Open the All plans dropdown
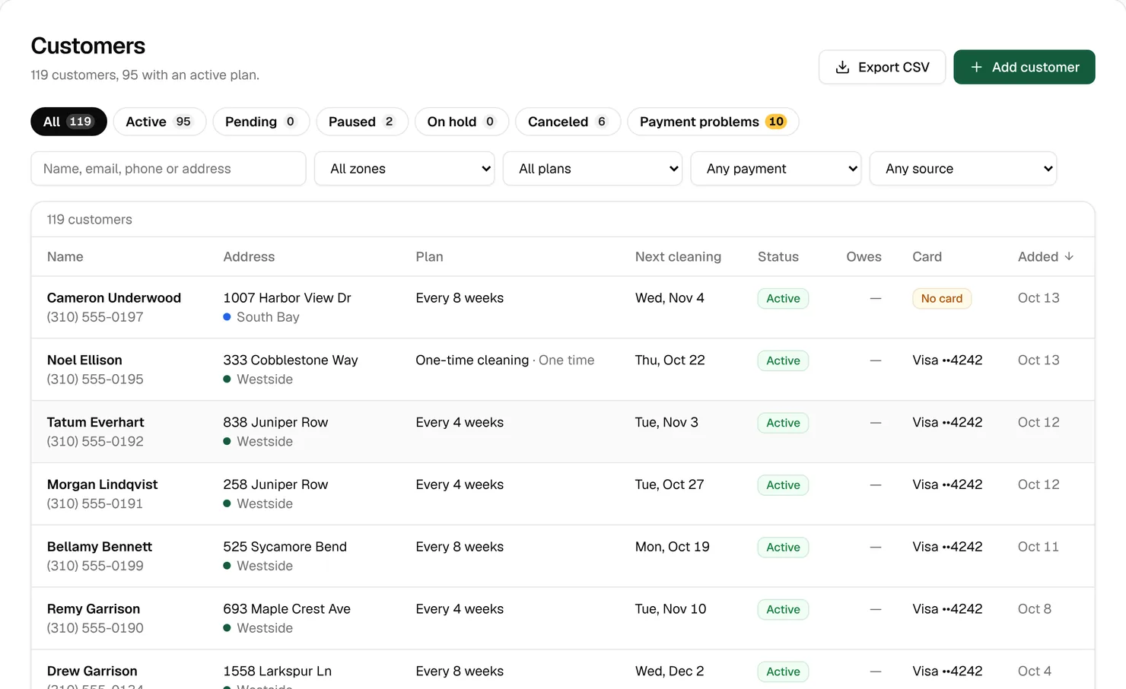Viewport: 1126px width, 689px height. pos(593,169)
